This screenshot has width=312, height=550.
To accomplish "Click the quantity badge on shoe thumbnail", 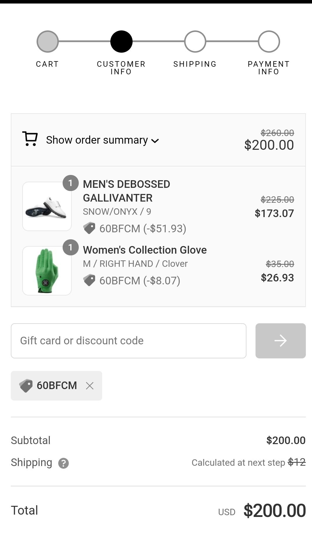I will coord(71,183).
